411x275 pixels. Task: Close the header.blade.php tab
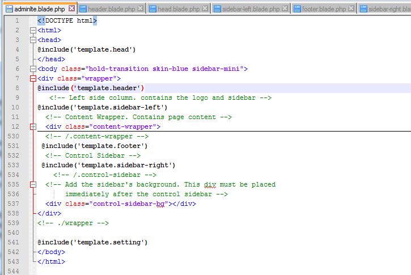pyautogui.click(x=141, y=9)
